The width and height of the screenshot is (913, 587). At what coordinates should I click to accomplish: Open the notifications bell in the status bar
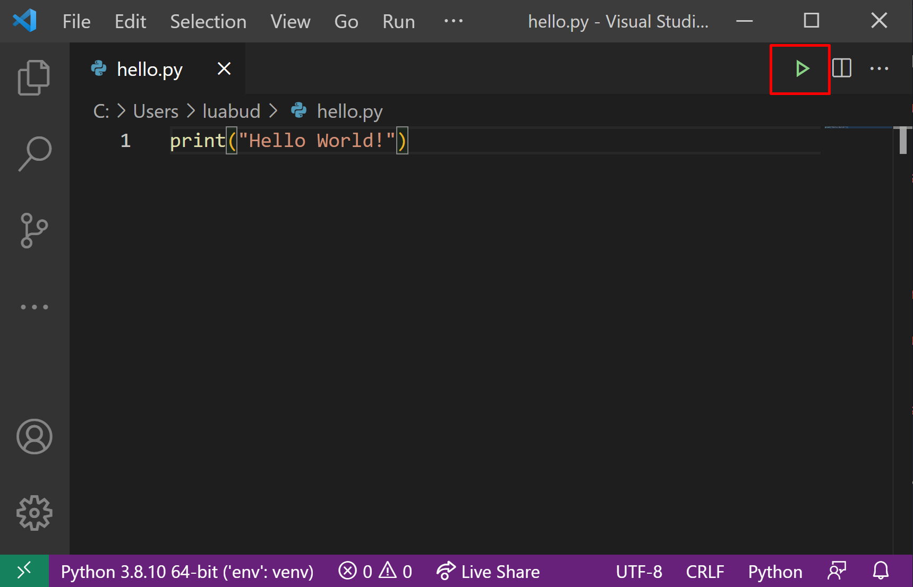tap(881, 571)
